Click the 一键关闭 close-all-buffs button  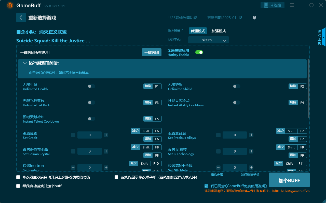point(152,52)
